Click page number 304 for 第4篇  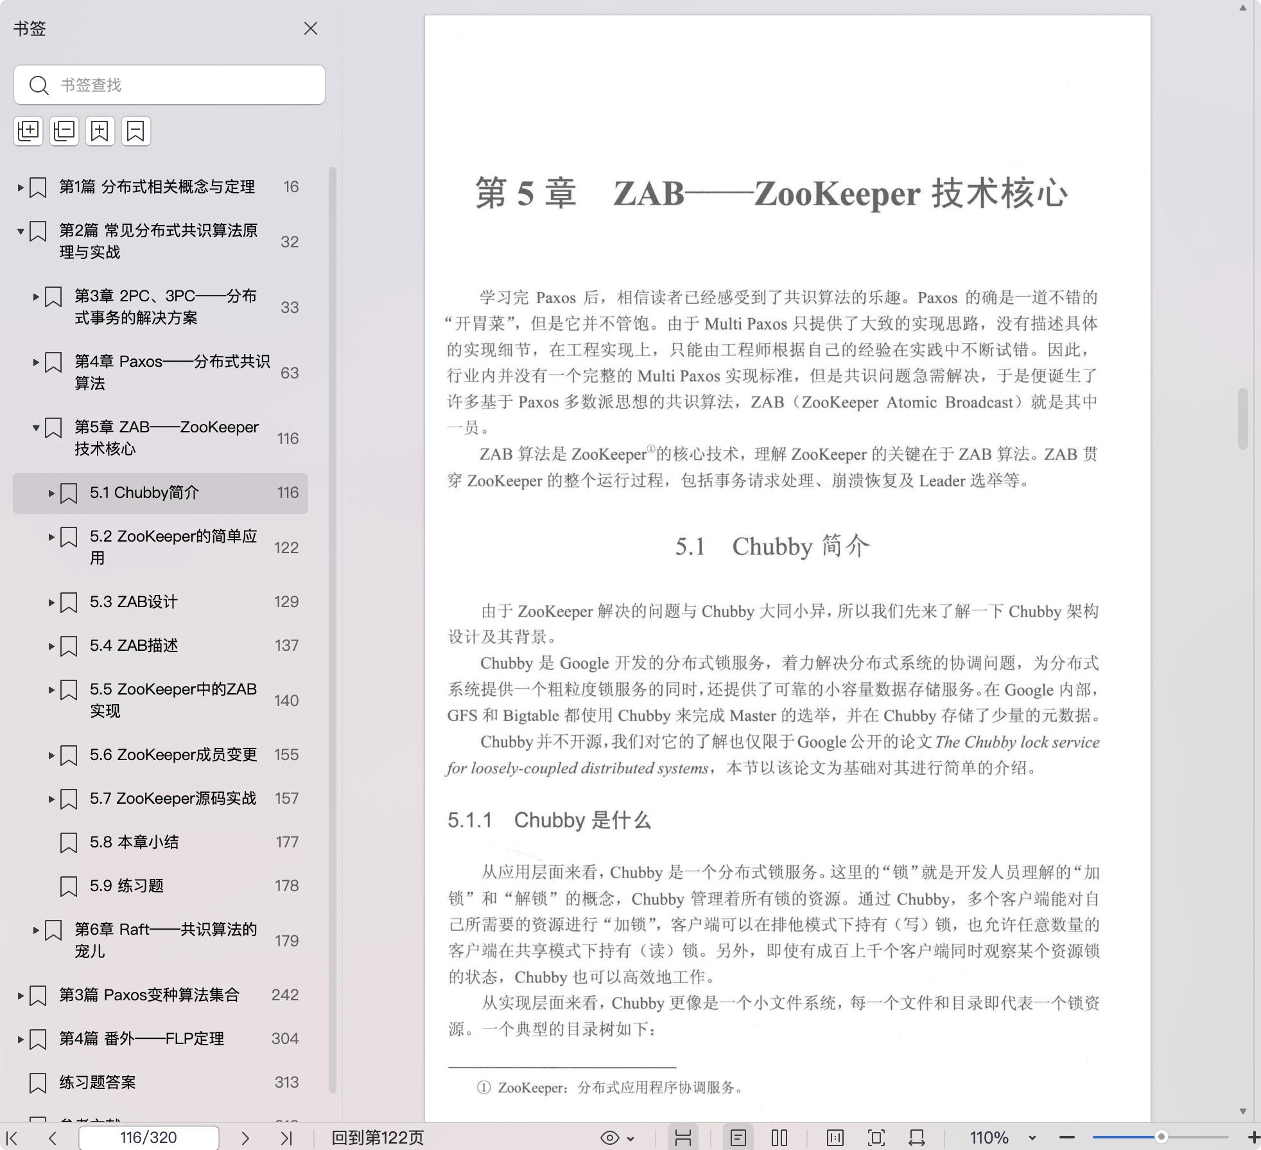[x=285, y=1039]
